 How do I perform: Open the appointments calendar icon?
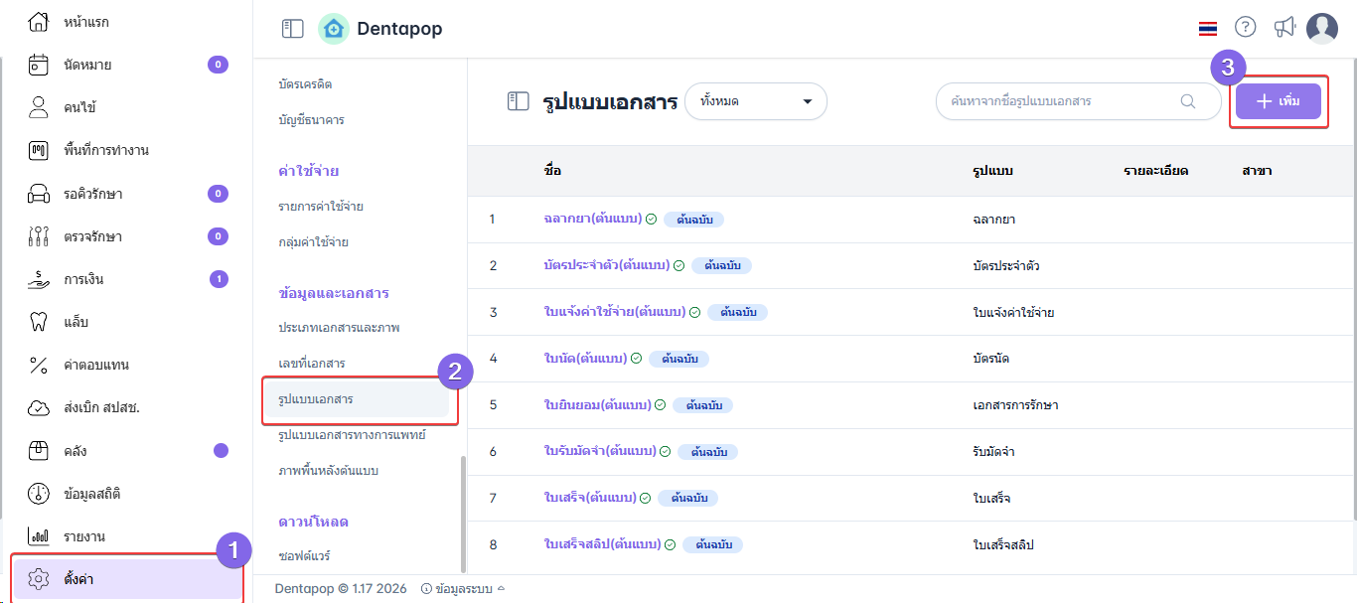[39, 65]
